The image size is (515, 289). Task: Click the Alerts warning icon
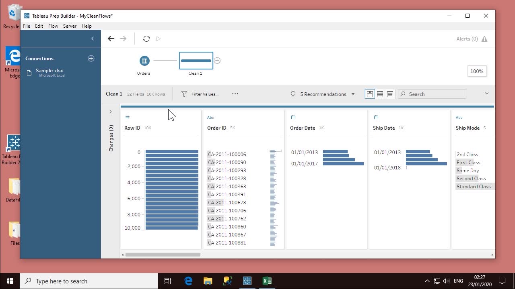[484, 39]
